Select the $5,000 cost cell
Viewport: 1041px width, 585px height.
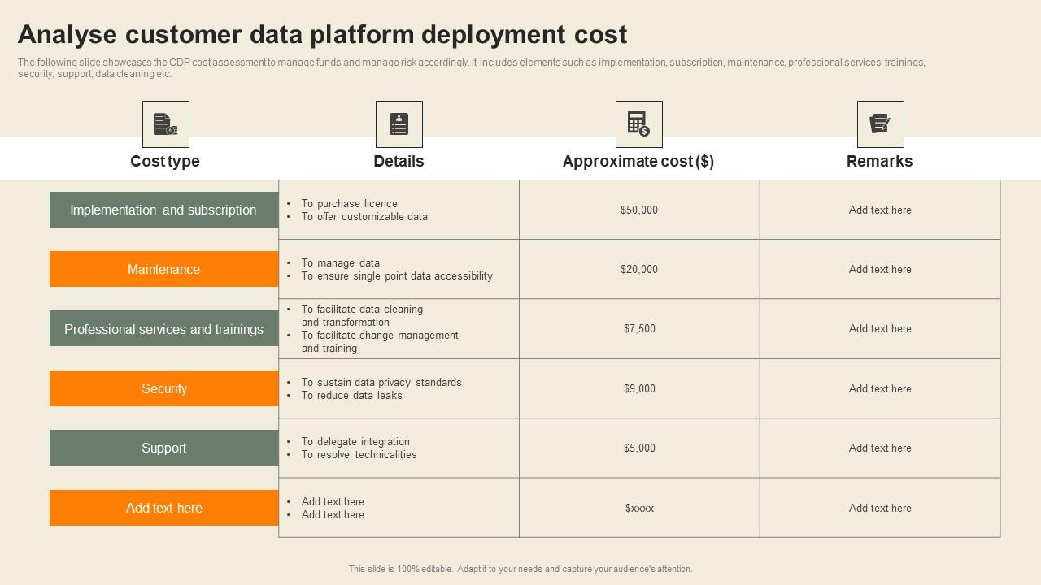click(x=638, y=448)
